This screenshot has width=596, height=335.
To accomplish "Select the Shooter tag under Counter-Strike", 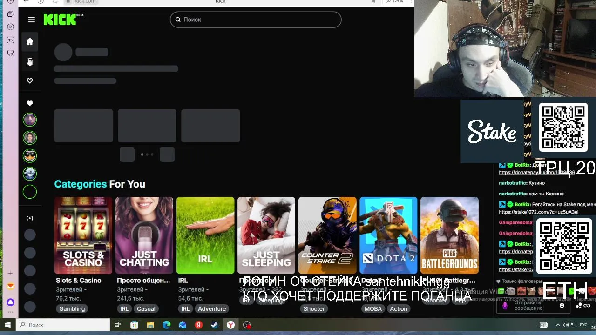I will pos(314,308).
